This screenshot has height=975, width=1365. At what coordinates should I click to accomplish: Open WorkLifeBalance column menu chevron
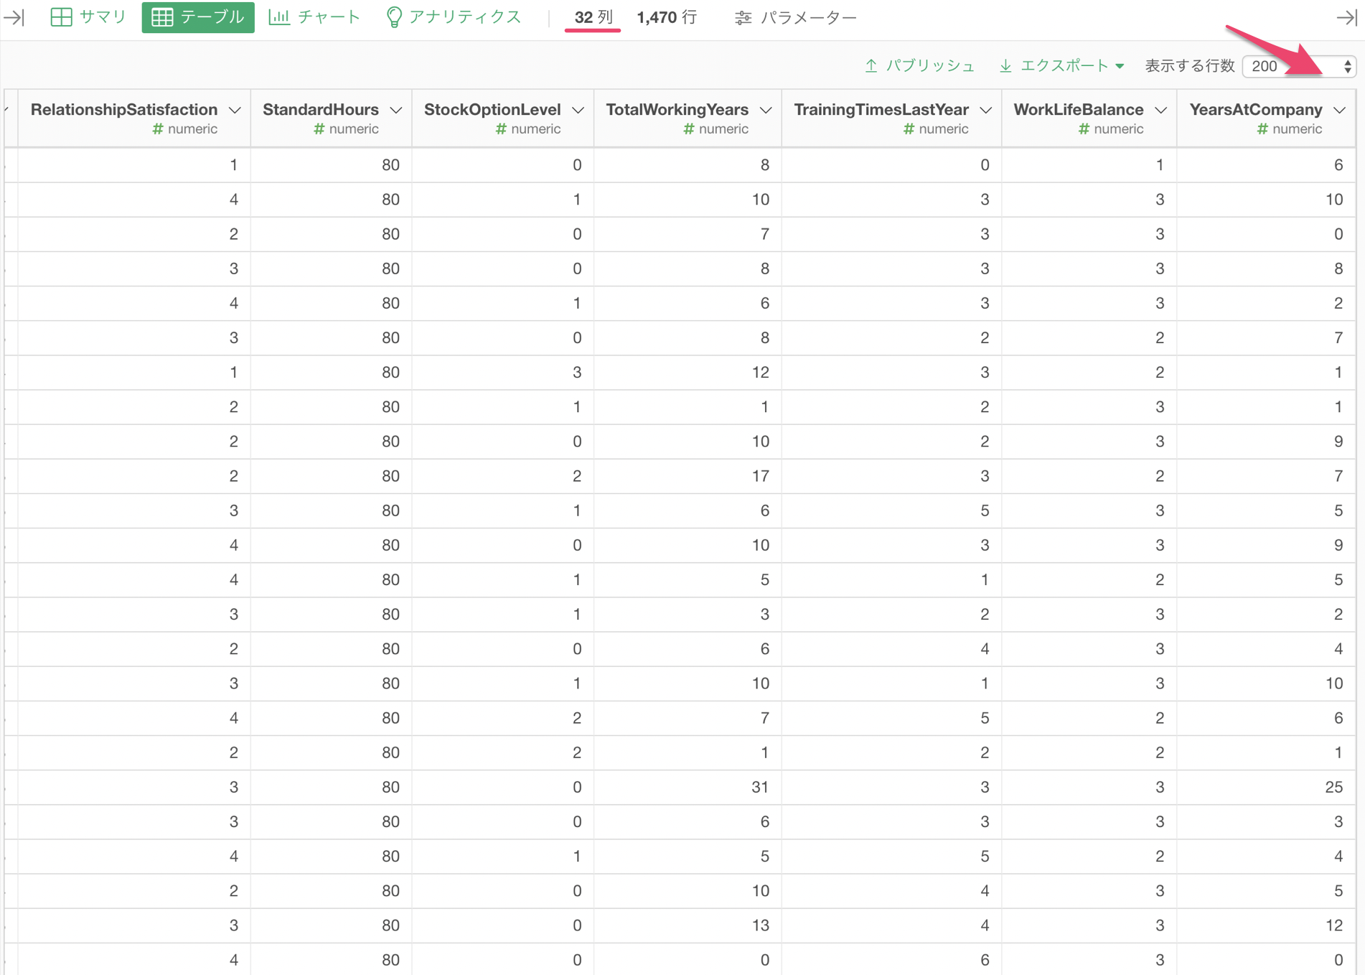[1161, 110]
